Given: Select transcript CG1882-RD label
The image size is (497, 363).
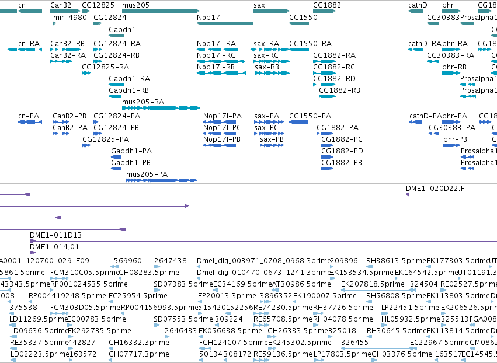Looking at the screenshot, I should (x=334, y=79).
